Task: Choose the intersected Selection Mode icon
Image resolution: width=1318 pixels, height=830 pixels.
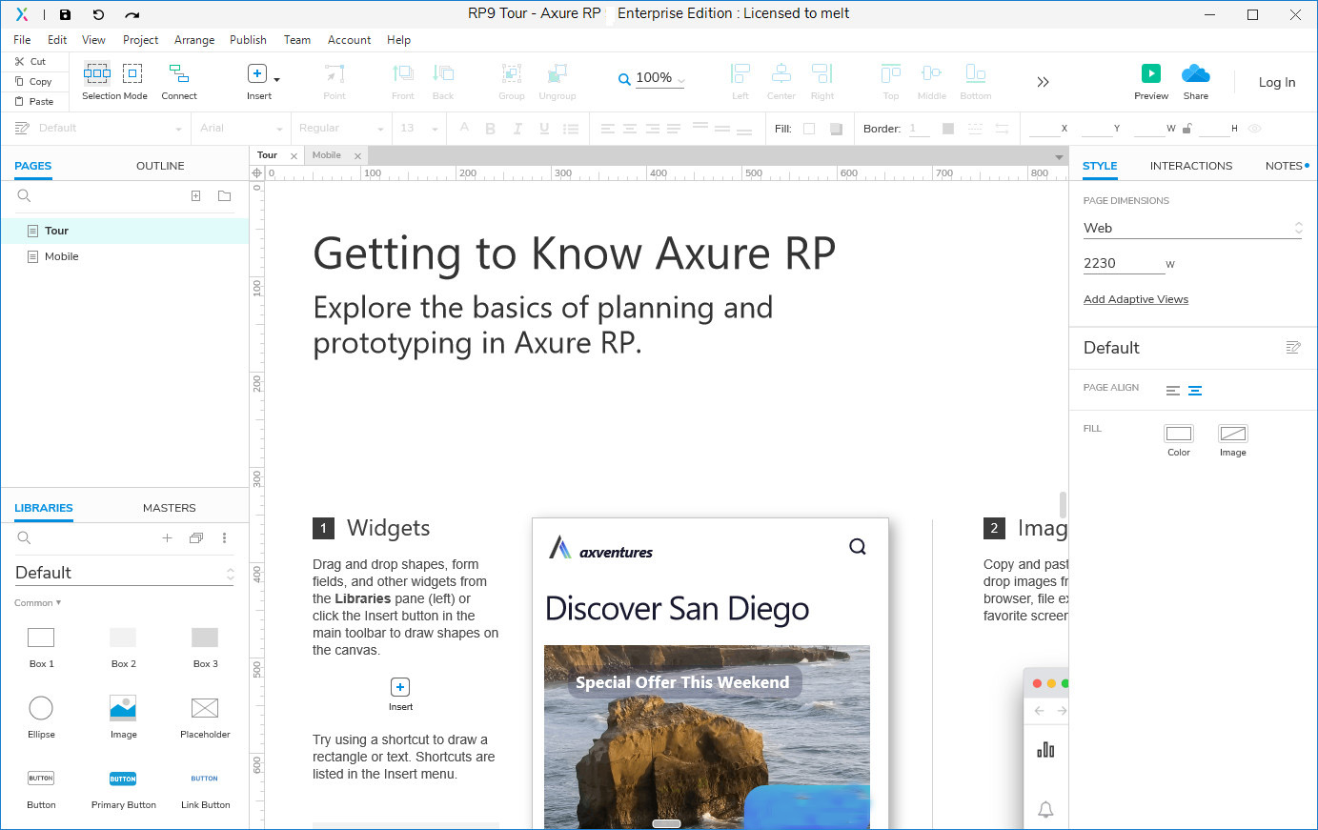Action: tap(97, 73)
